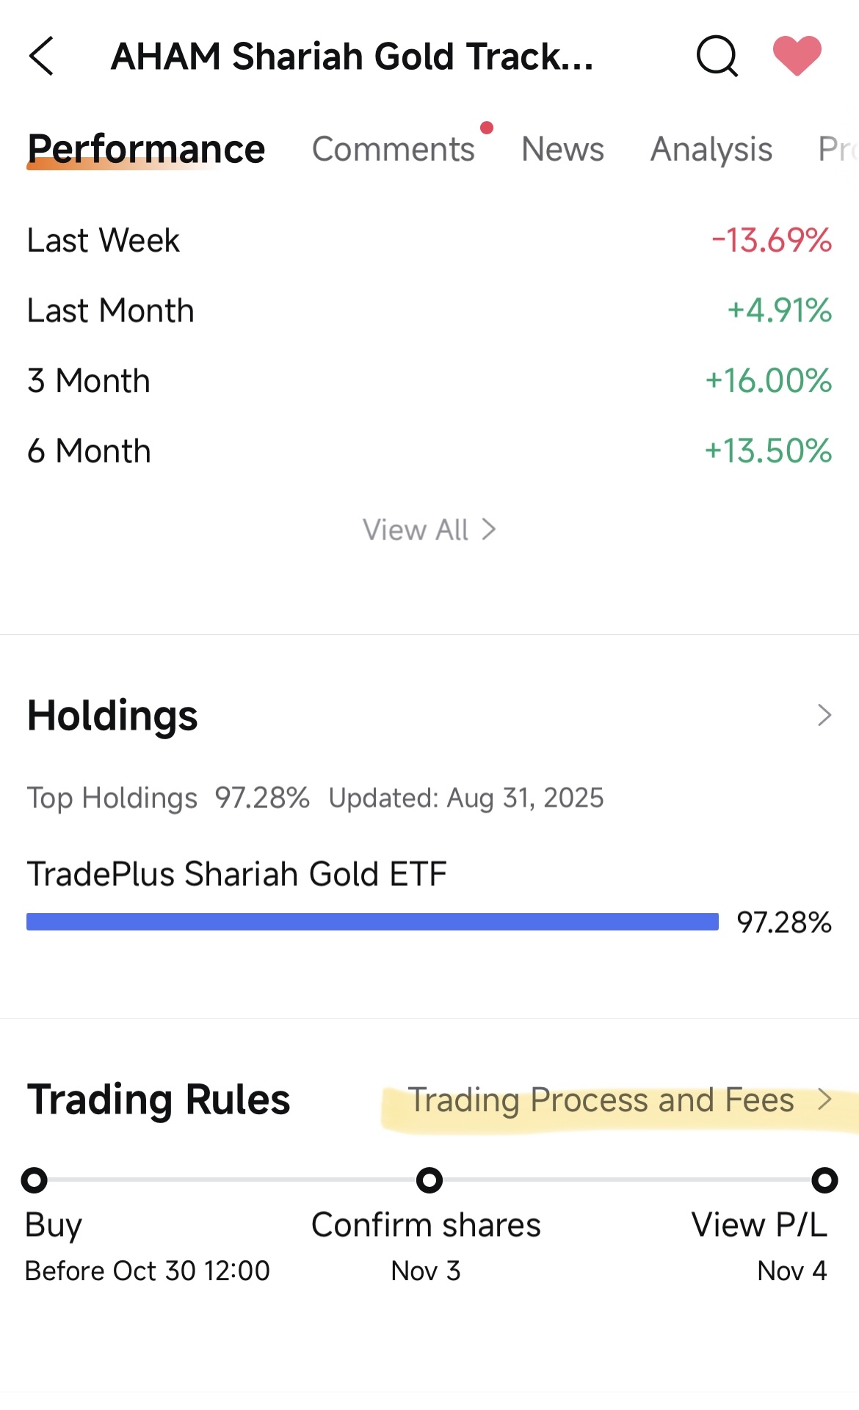Select the Confirm shares step marker
Viewport: 859px width, 1410px height.
pyautogui.click(x=429, y=1180)
